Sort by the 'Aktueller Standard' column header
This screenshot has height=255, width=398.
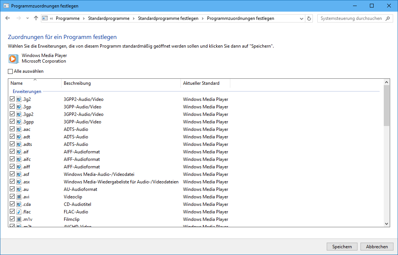[205, 83]
